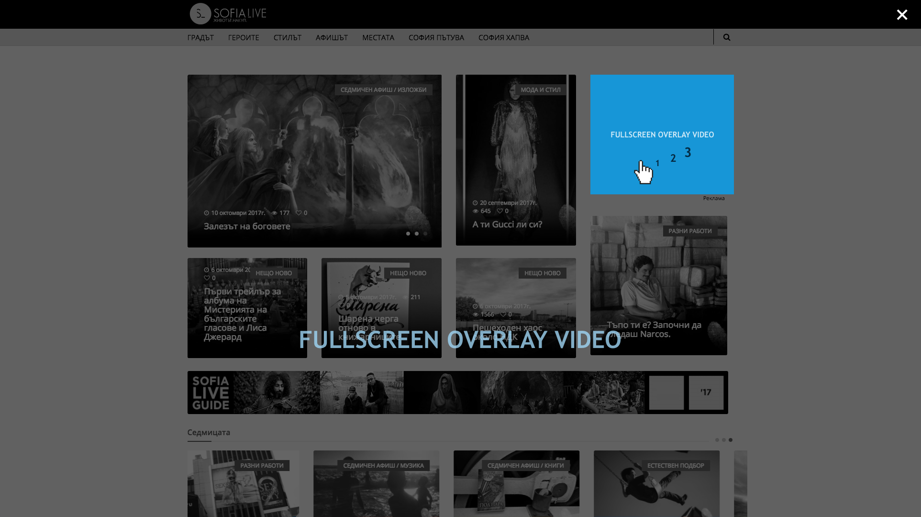This screenshot has width=921, height=517.
Task: Click the '17 box in the Sofia Live Guide banner
Action: click(x=706, y=393)
